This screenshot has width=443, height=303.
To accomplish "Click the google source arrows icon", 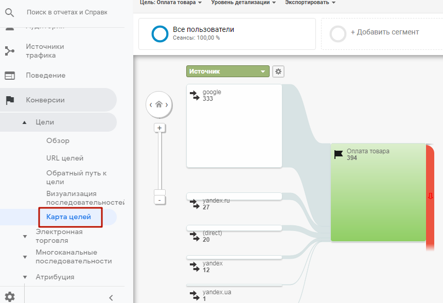I will click(194, 95).
